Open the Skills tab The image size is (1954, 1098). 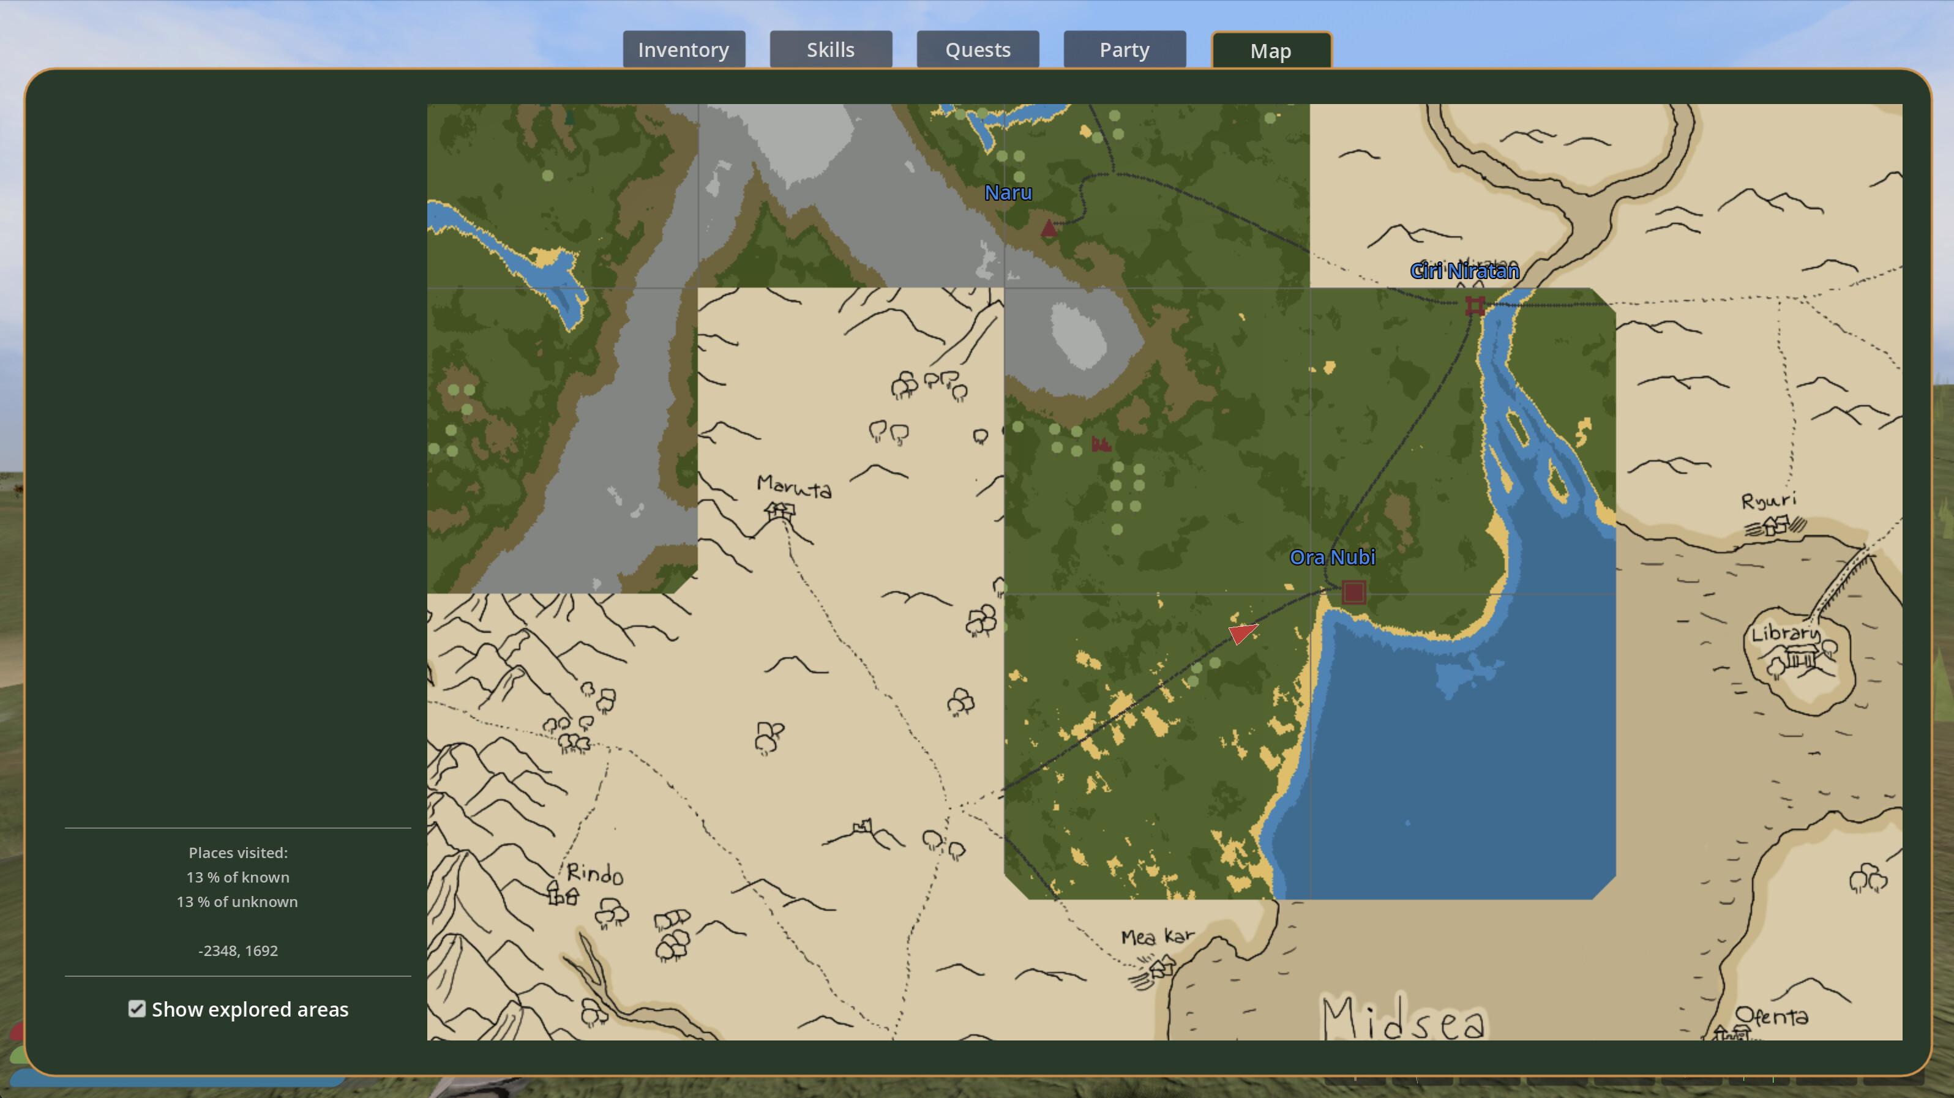pos(831,50)
